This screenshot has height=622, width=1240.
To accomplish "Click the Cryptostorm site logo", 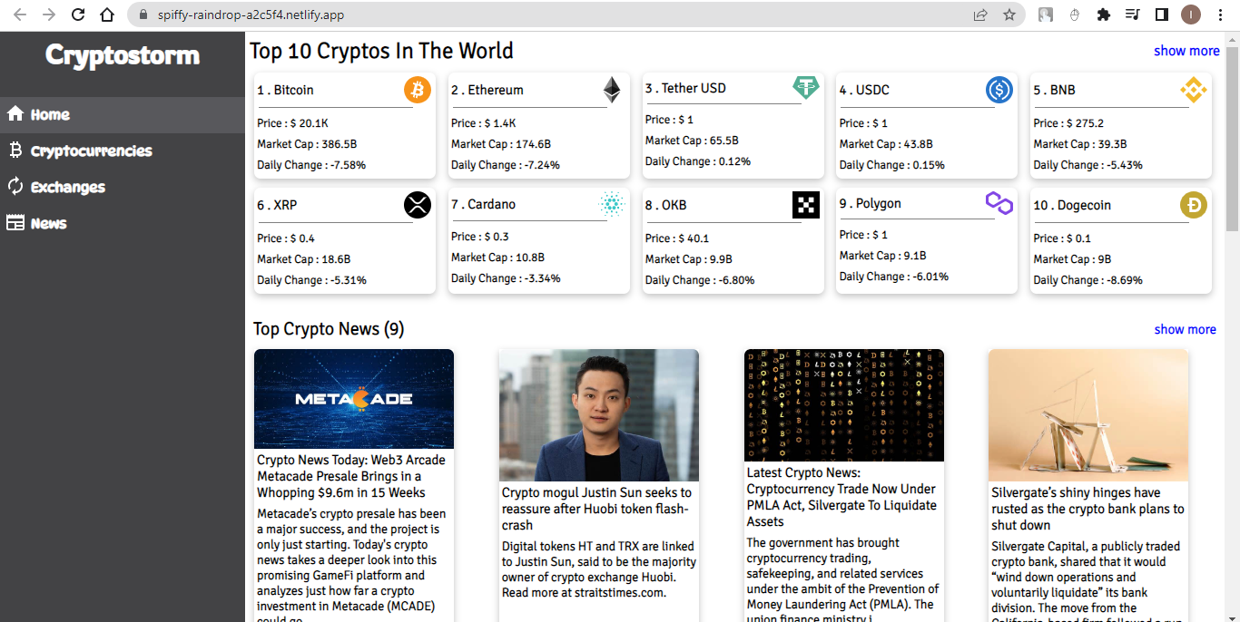I will [123, 55].
